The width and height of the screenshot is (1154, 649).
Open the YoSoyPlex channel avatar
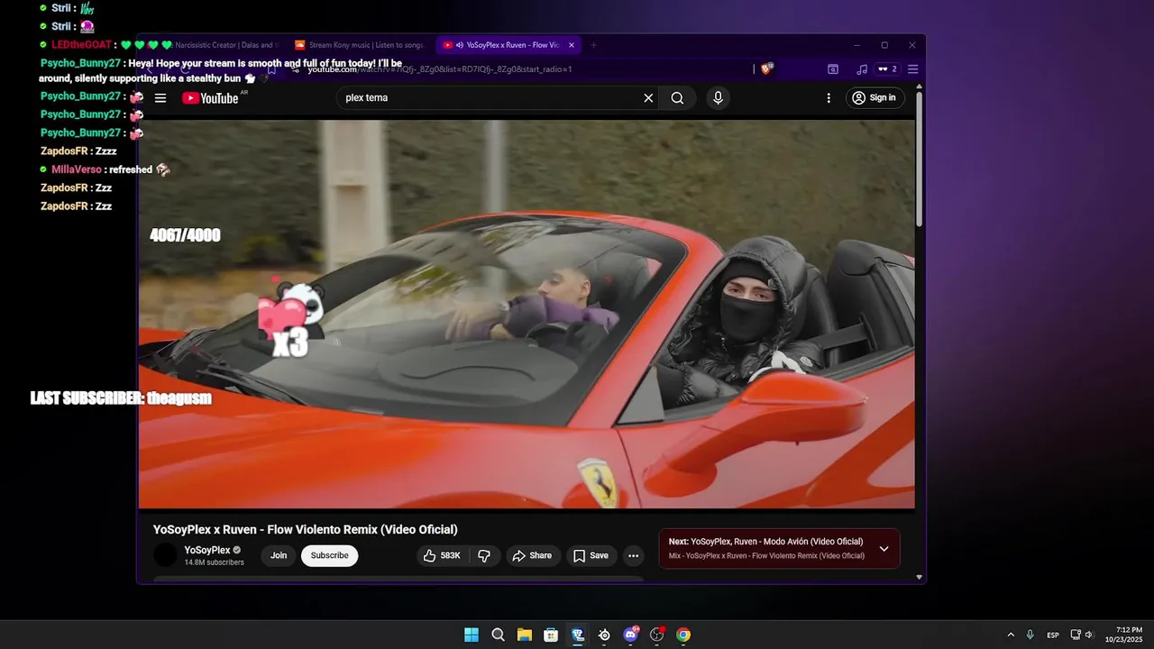pyautogui.click(x=166, y=555)
